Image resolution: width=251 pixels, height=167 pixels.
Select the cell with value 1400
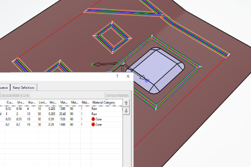coord(62,124)
